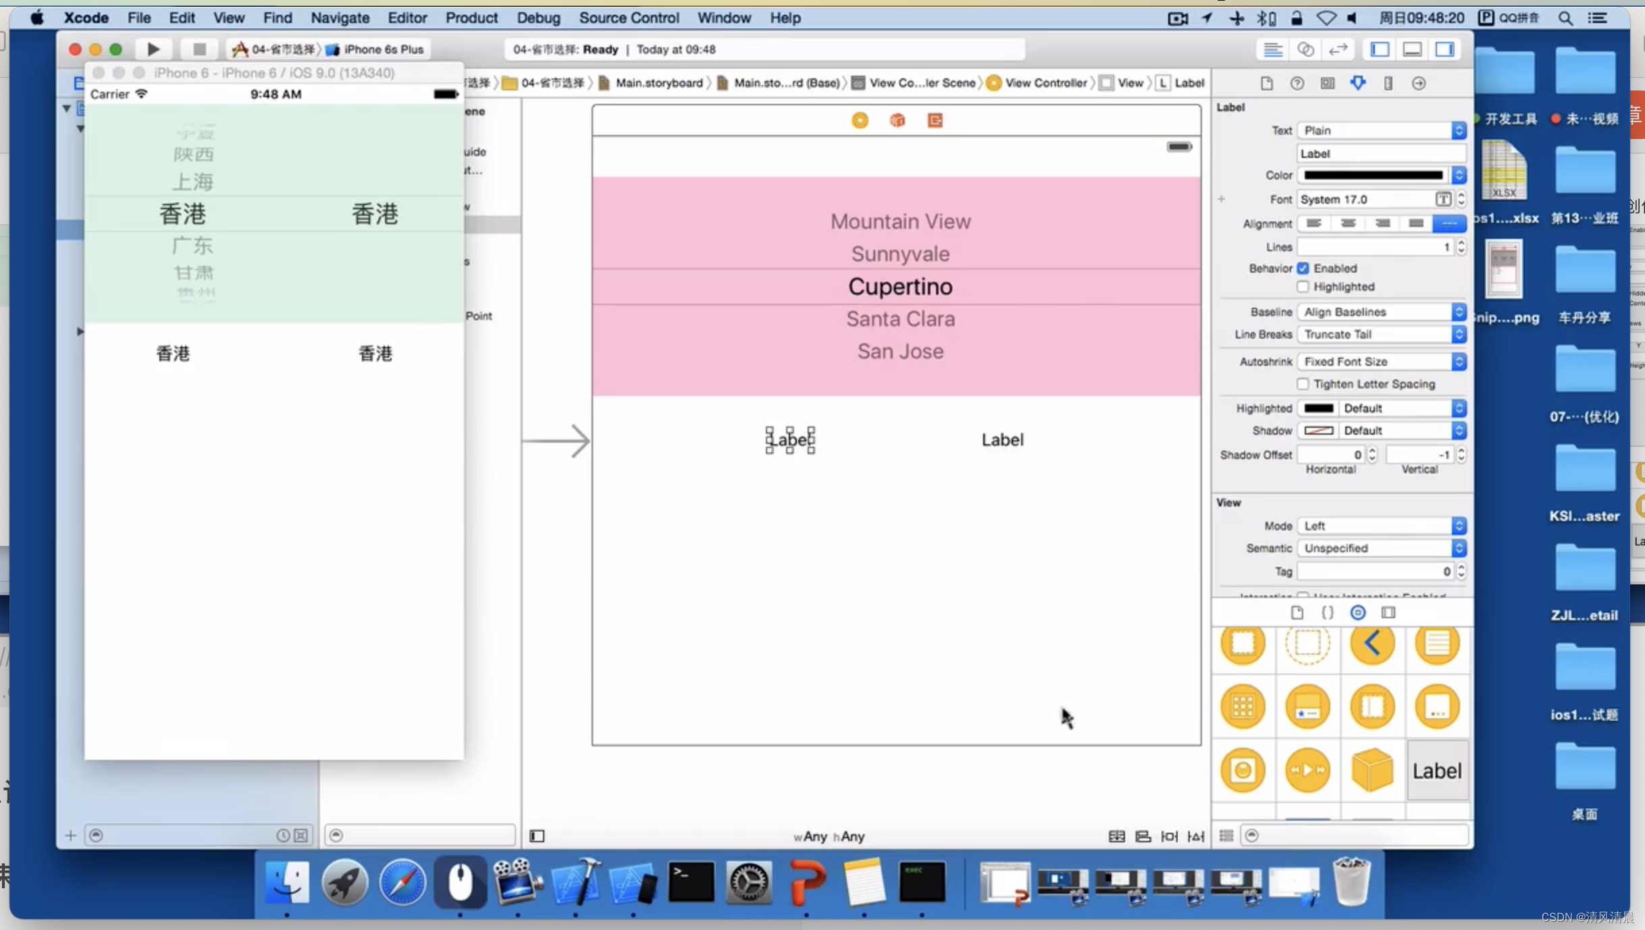This screenshot has height=930, width=1645.
Task: Toggle the Debug area visibility
Action: tap(1412, 49)
